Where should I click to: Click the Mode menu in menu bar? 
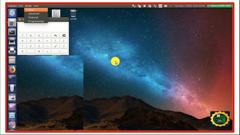point(28,6)
